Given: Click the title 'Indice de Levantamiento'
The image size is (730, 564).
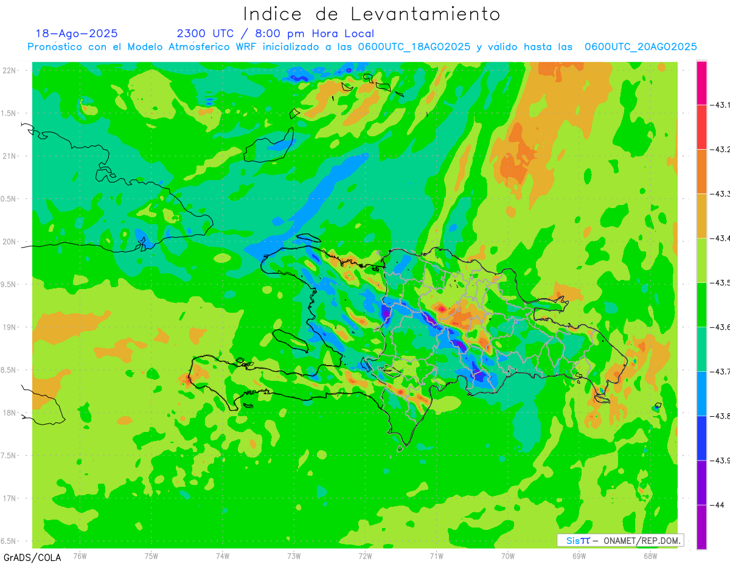Looking at the screenshot, I should click(371, 13).
